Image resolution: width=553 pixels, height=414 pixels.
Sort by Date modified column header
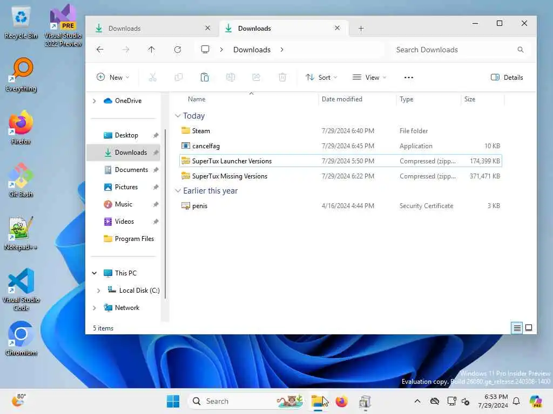(342, 99)
